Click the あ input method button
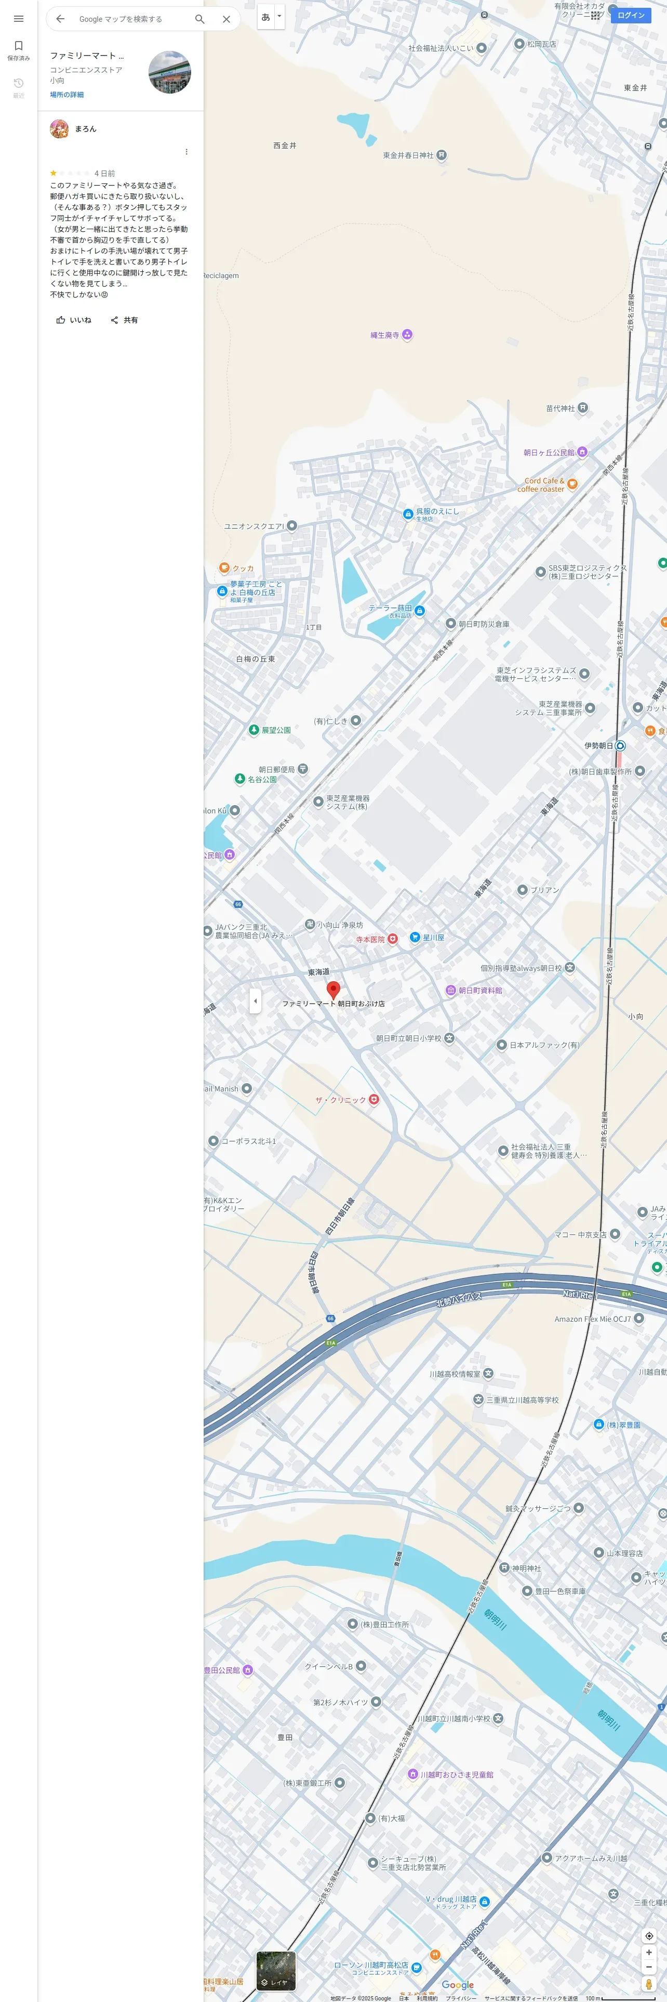 [265, 16]
